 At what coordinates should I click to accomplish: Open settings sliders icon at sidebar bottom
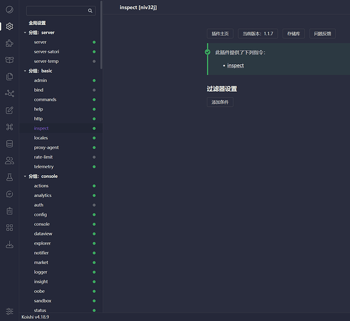(x=10, y=311)
